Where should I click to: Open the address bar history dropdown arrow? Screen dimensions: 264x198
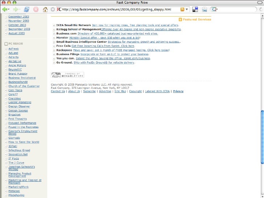click(186, 9)
